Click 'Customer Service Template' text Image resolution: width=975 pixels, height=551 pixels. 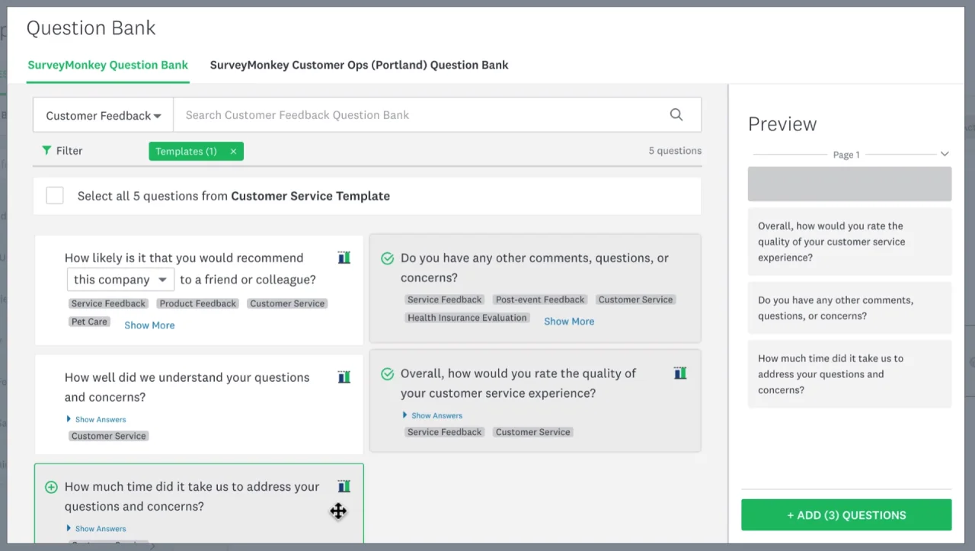(x=310, y=196)
